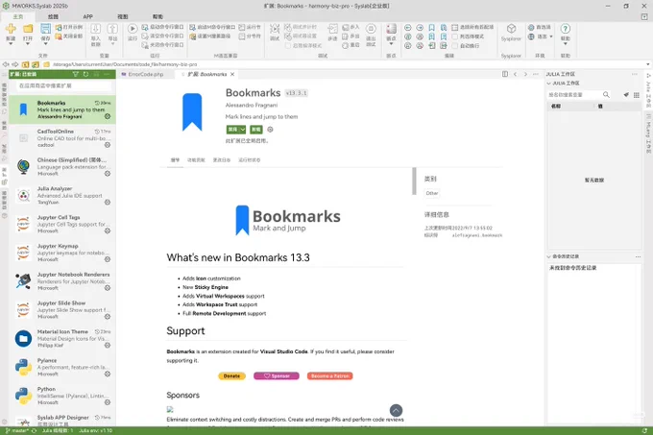Click the New file plus icon
The image size is (653, 435).
[11, 28]
